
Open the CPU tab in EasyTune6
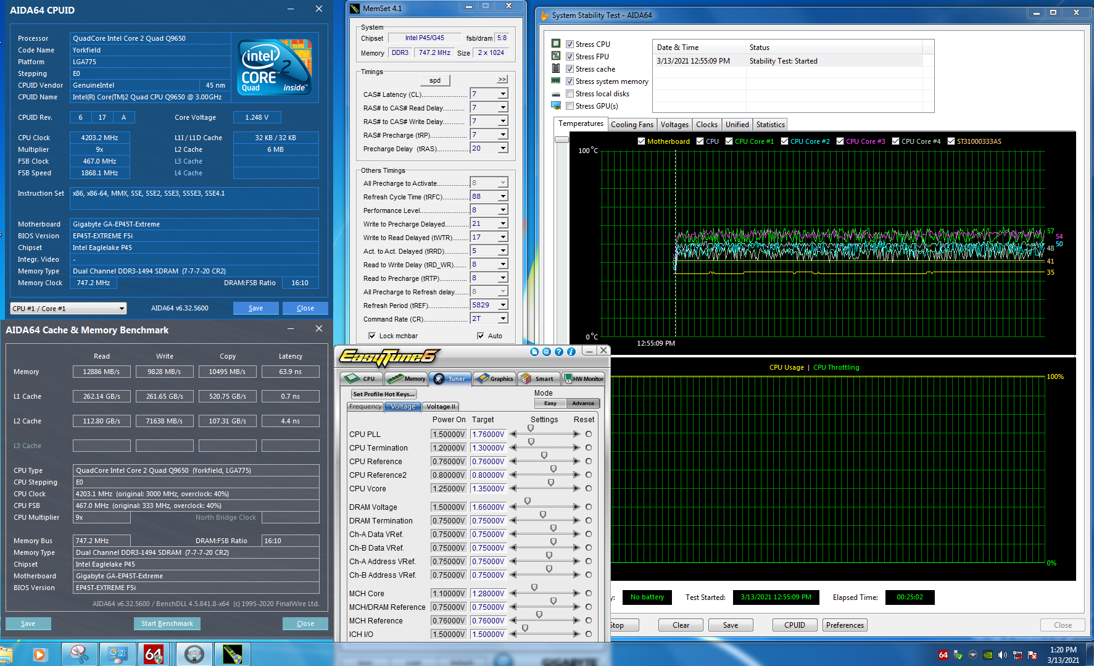(362, 379)
